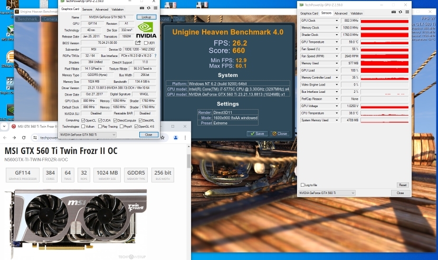Click browser back arrow
438x260 pixels.
[x=5, y=138]
